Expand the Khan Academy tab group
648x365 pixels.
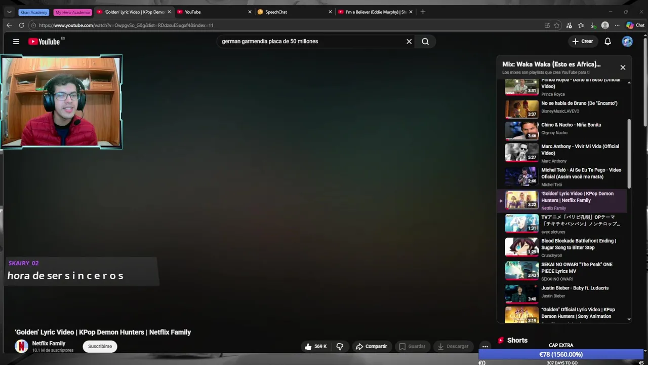pyautogui.click(x=34, y=12)
